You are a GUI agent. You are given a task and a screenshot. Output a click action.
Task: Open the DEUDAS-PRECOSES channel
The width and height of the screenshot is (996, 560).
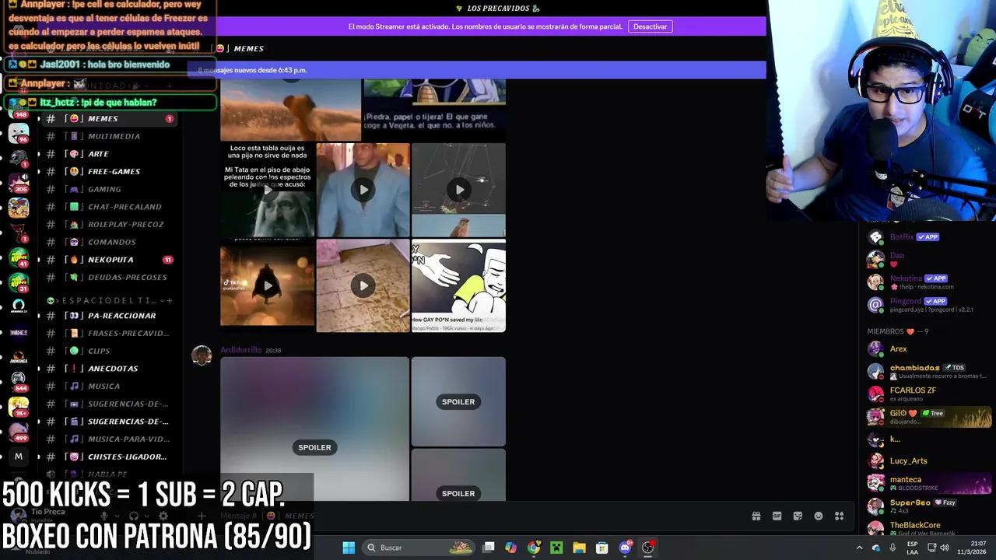pyautogui.click(x=109, y=277)
